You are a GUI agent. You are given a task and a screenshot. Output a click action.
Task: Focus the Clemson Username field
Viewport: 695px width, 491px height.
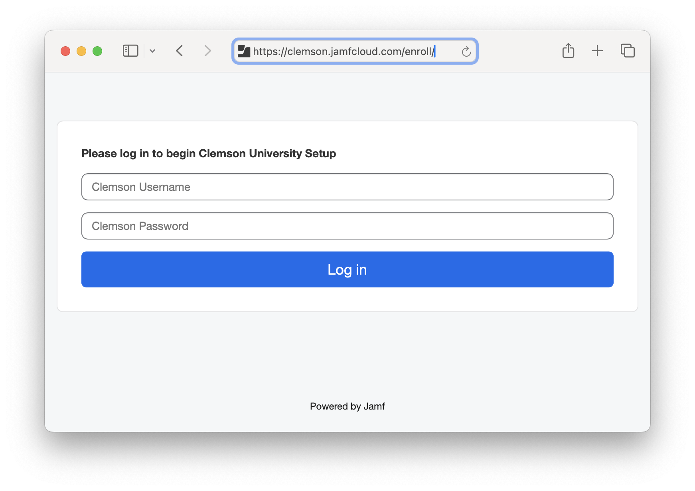(x=347, y=187)
